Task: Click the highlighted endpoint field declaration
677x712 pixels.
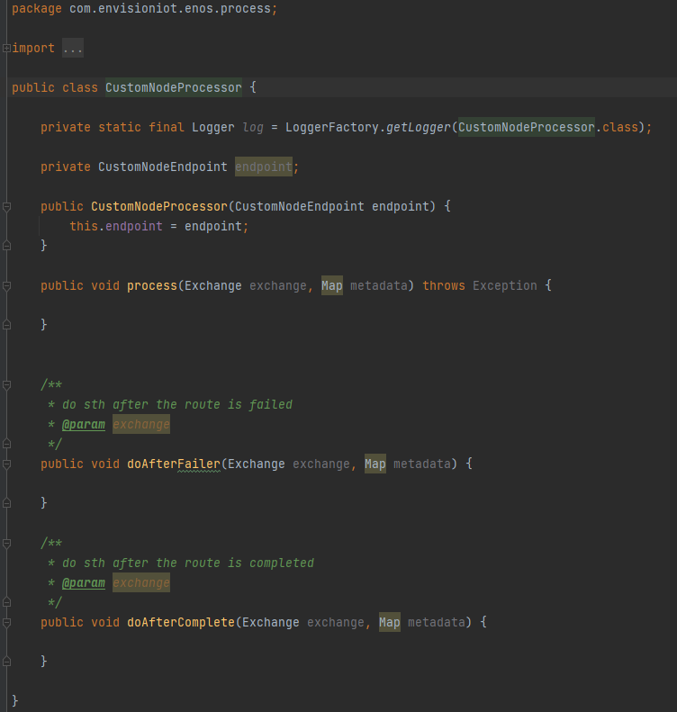Action: (x=263, y=167)
